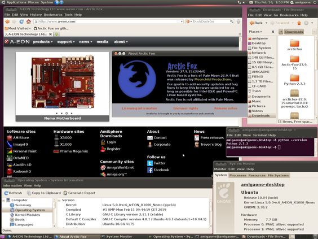The width and height of the screenshot is (318, 239).
Task: Select the Languages tree item
Action: click(x=24, y=224)
